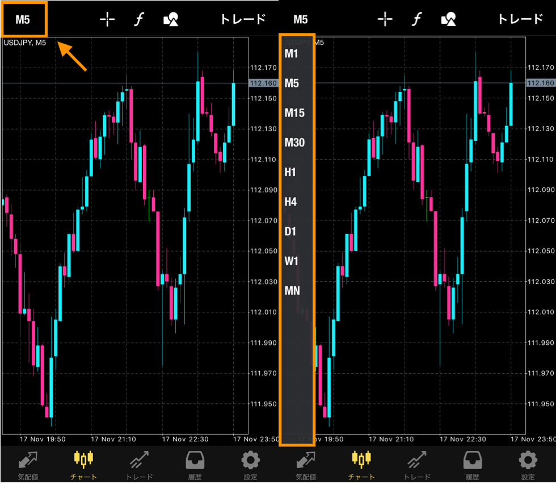Viewport: 556px width, 484px height.
Task: Open indicators (f) icon in right screen
Action: pyautogui.click(x=417, y=19)
